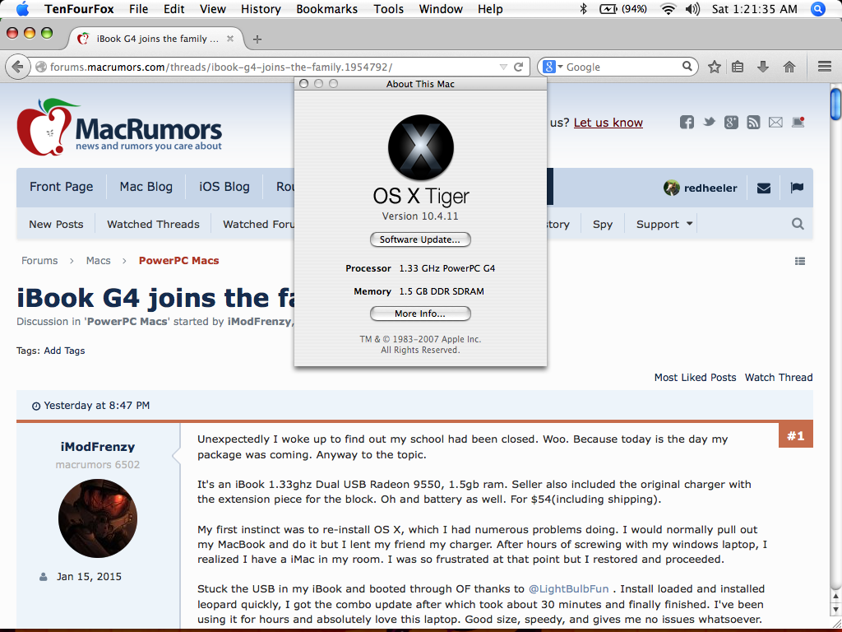Click redheeler's profile avatar
The width and height of the screenshot is (842, 632).
tap(672, 188)
